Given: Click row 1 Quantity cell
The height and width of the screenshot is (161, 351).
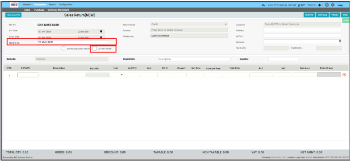Looking at the screenshot, I should [x=132, y=75].
